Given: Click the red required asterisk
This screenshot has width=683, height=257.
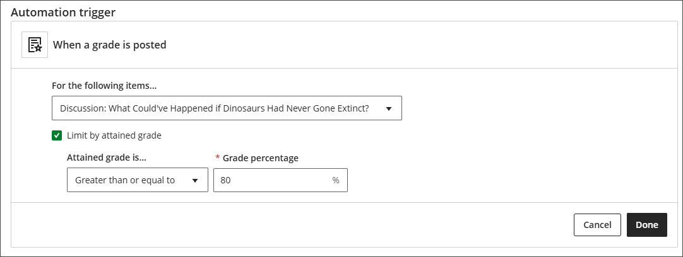Looking at the screenshot, I should point(217,158).
